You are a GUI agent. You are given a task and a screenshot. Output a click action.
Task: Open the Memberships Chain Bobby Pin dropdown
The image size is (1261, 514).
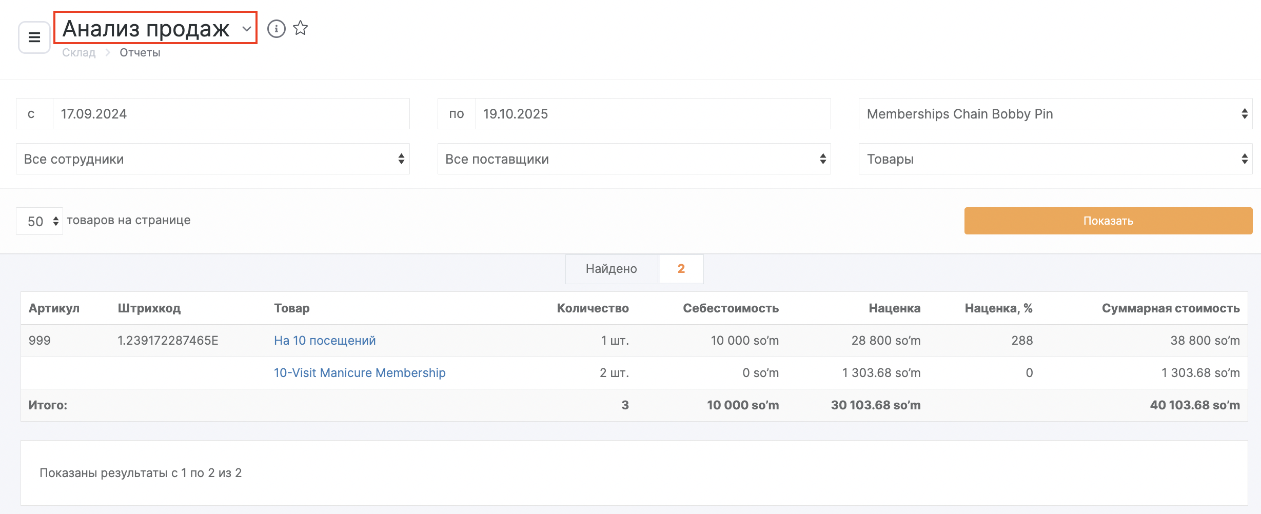coord(1055,114)
